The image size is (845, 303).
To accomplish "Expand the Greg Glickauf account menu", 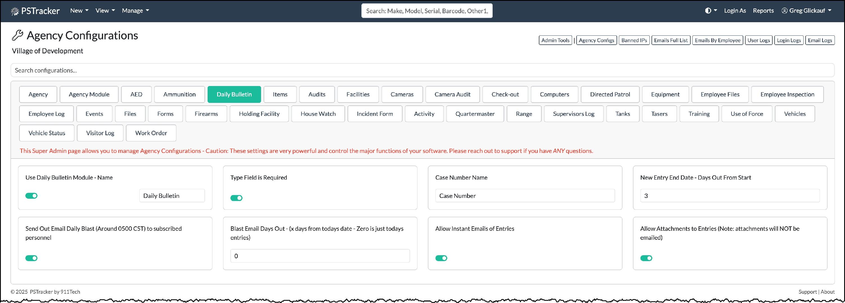I will pyautogui.click(x=807, y=10).
